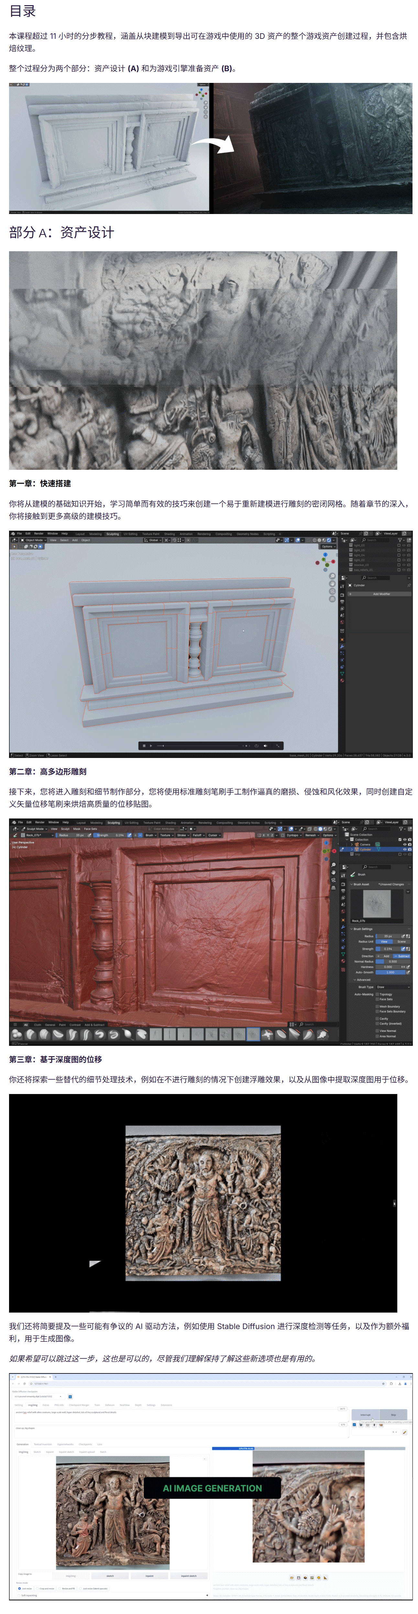This screenshot has height=1614, width=418.
Task: Tick the Cavity checkbox
Action: pyautogui.click(x=377, y=1019)
